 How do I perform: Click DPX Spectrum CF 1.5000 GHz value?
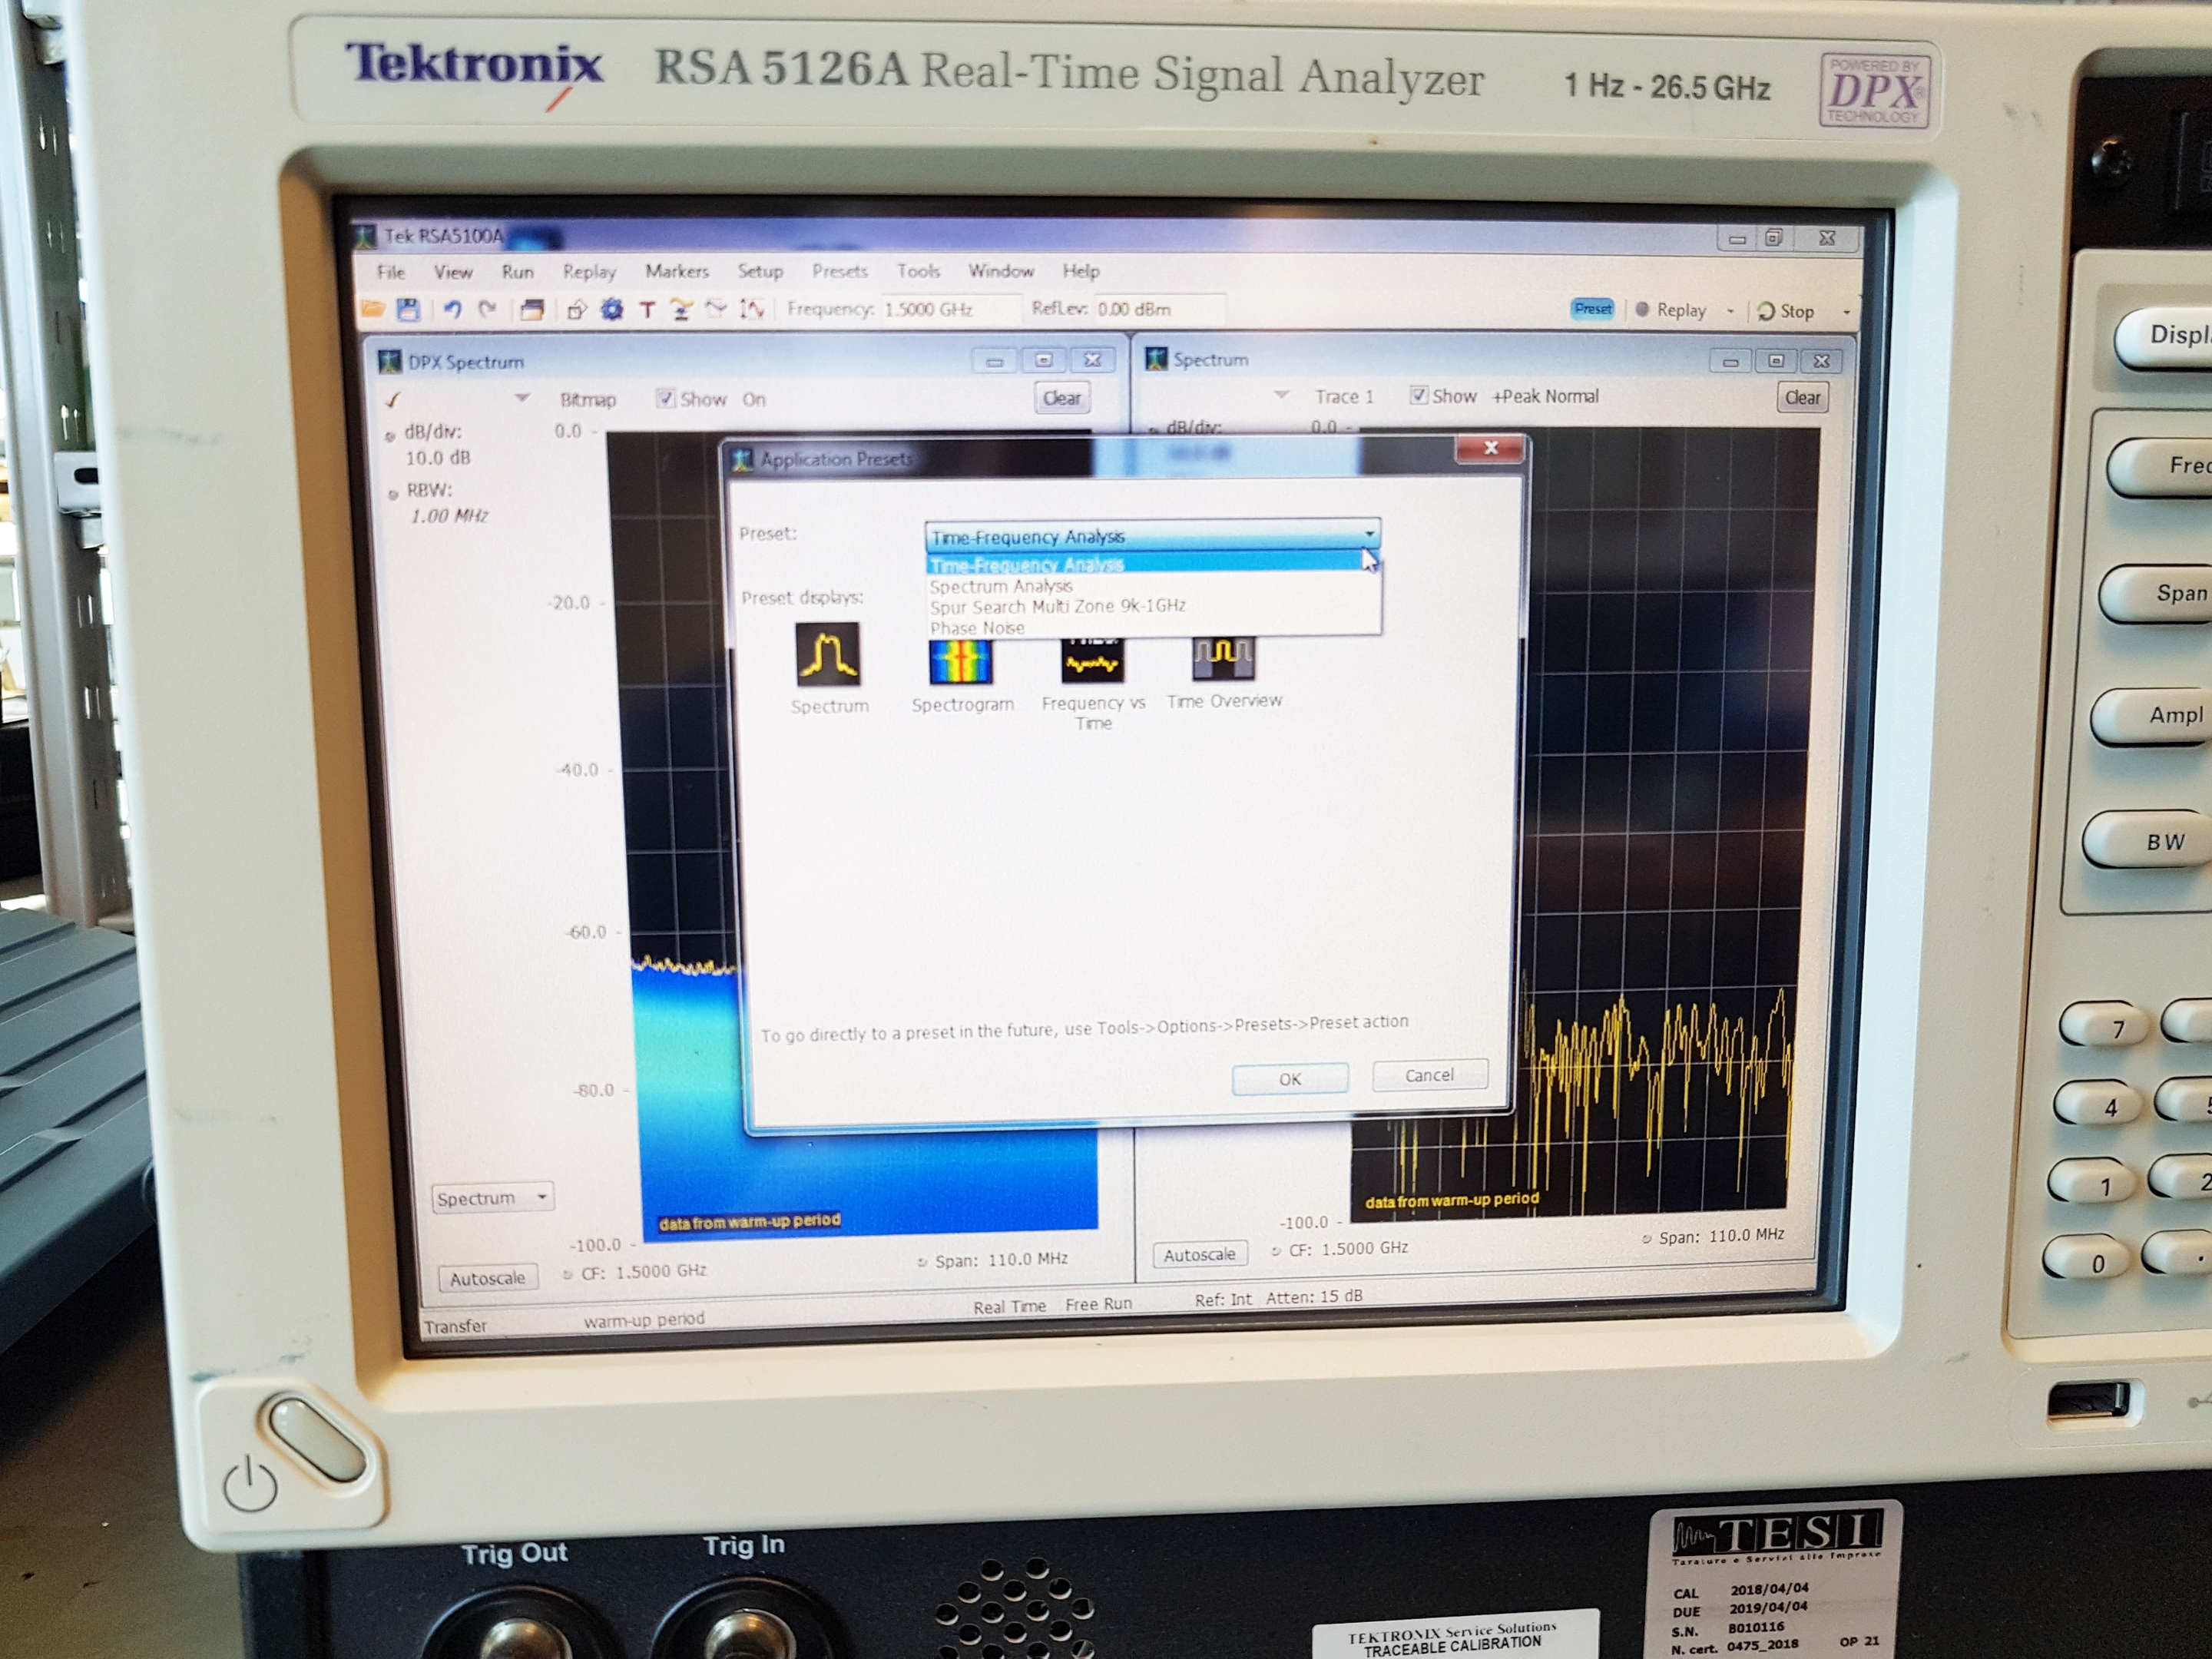(661, 1271)
